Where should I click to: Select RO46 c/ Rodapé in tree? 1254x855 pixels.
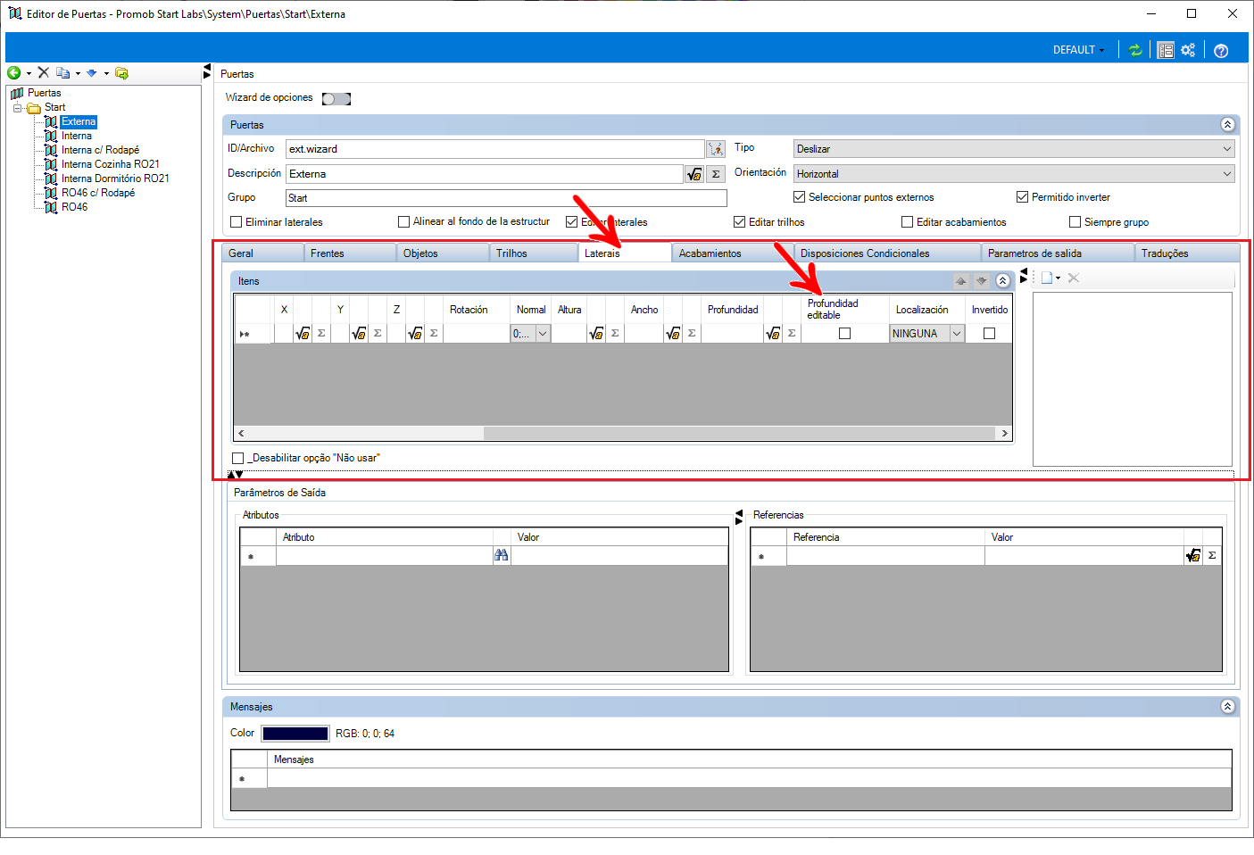coord(98,193)
